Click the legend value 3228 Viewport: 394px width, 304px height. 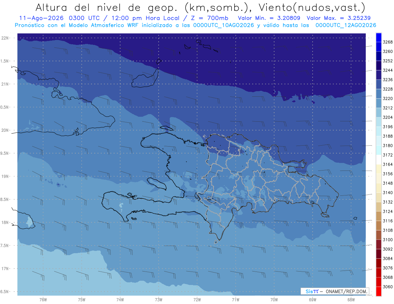[388, 89]
